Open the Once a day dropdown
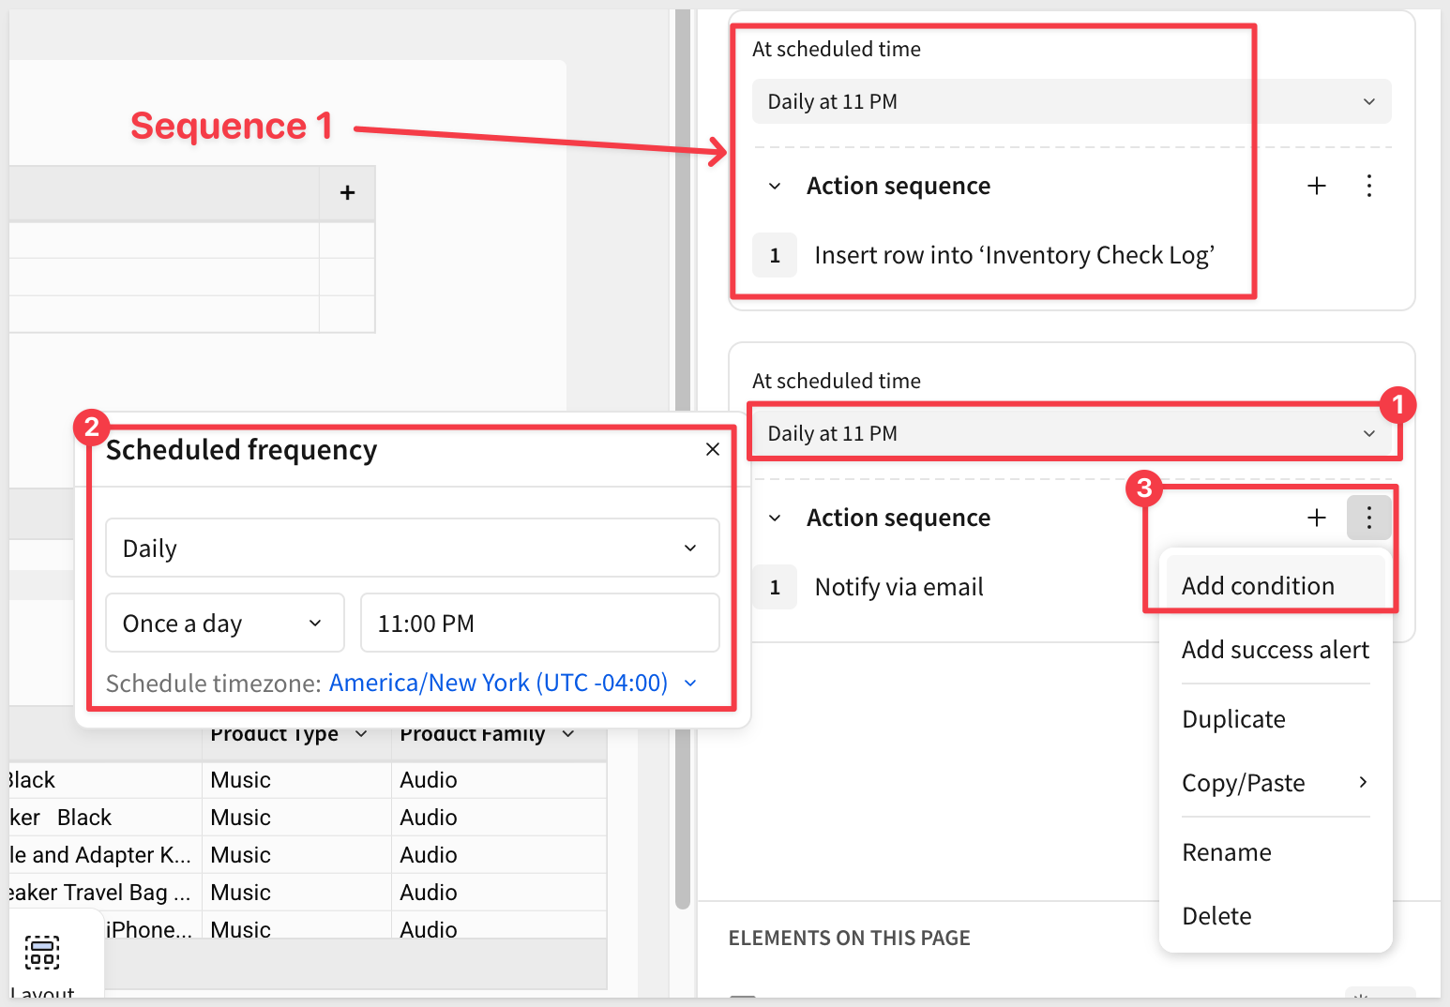The height and width of the screenshot is (1007, 1450). [x=224, y=624]
